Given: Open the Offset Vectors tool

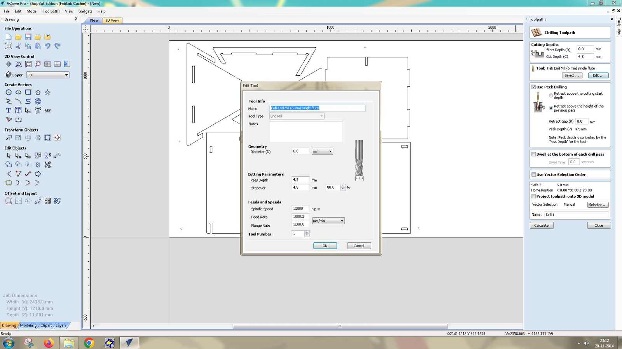Looking at the screenshot, I should coord(9,201).
